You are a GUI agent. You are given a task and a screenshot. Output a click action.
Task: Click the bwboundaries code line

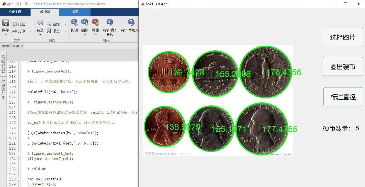(63, 133)
